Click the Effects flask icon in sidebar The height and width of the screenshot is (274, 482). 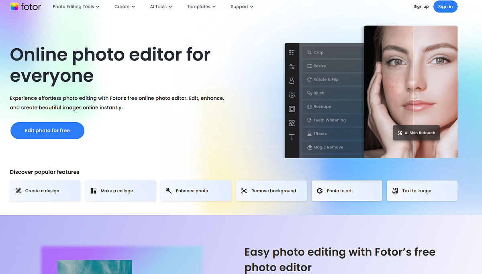(x=292, y=80)
